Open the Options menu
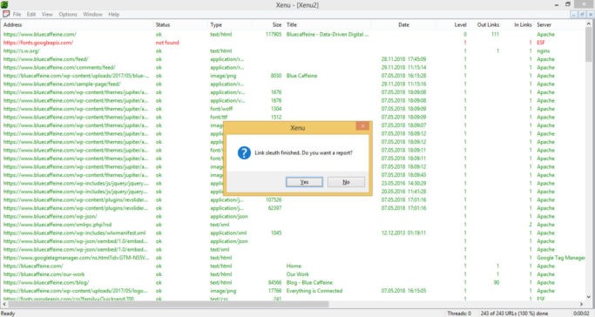 click(x=68, y=15)
